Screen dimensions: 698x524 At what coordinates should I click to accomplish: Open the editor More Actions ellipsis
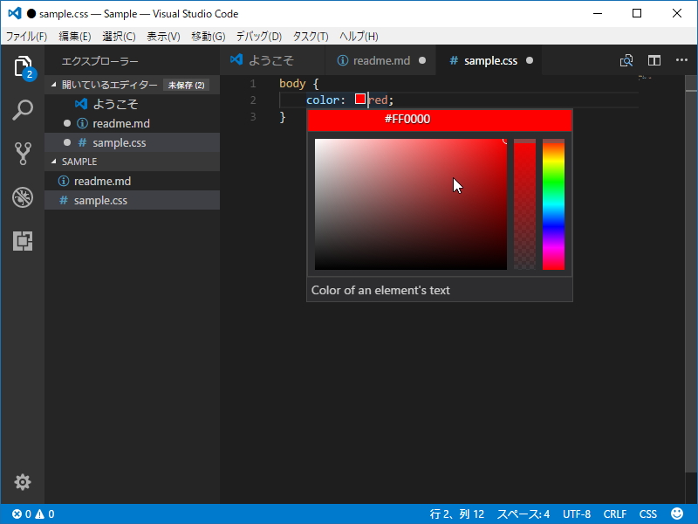click(681, 60)
